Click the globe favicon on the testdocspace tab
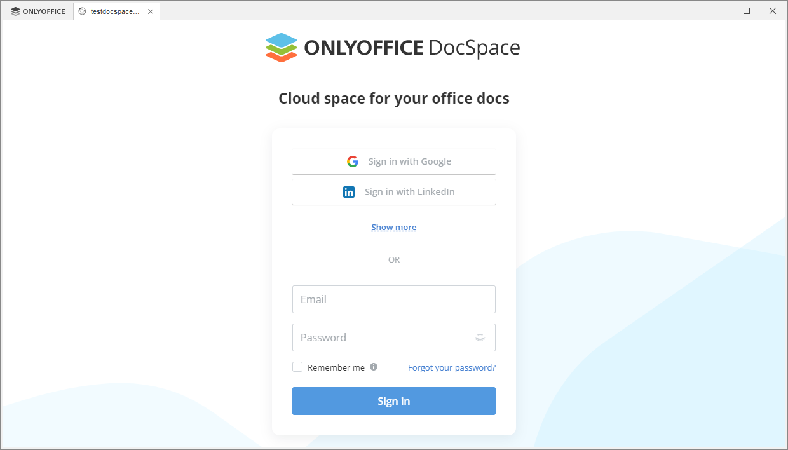 click(x=81, y=11)
